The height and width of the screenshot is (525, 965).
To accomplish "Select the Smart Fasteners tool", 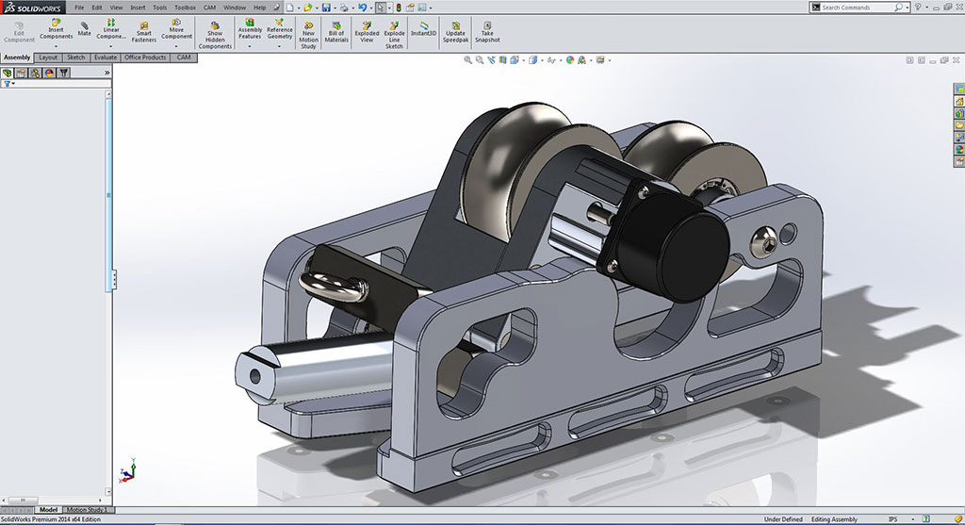I will tap(143, 31).
